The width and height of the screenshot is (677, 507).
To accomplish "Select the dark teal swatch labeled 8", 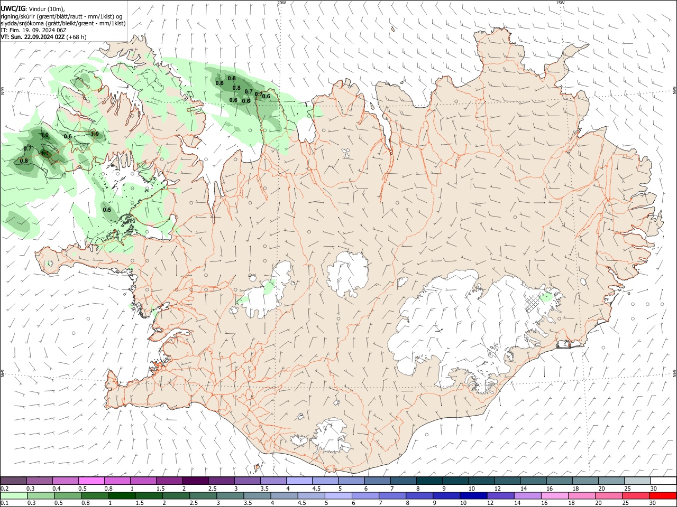I will tap(429, 481).
